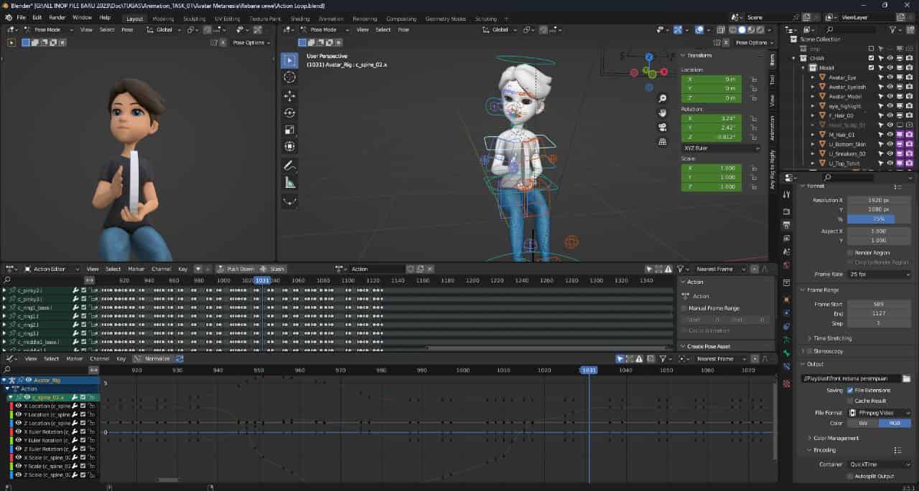Open the XYZ Euler rotation mode dropdown
The image size is (919, 491).
point(721,148)
